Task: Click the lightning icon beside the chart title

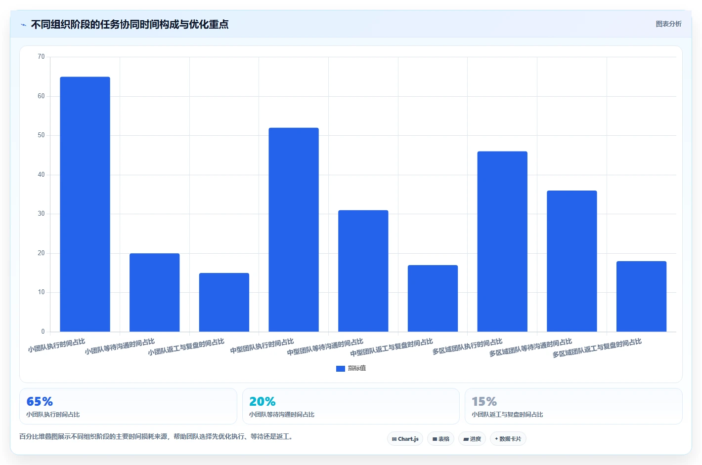Action: pos(23,25)
